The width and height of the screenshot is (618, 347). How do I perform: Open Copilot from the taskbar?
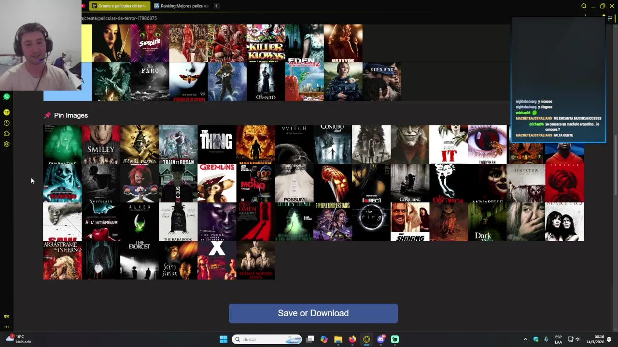pyautogui.click(x=324, y=339)
